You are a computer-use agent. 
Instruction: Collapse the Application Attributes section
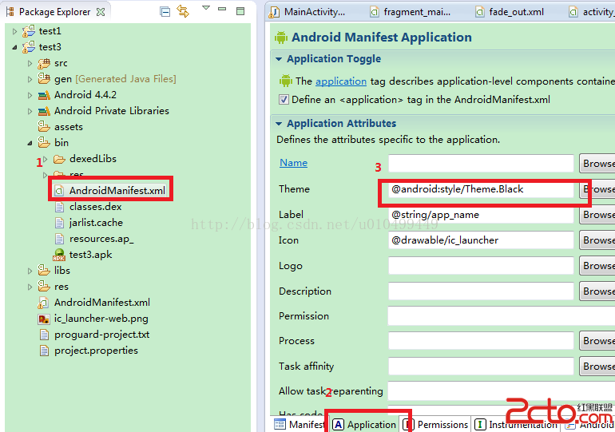(x=278, y=124)
